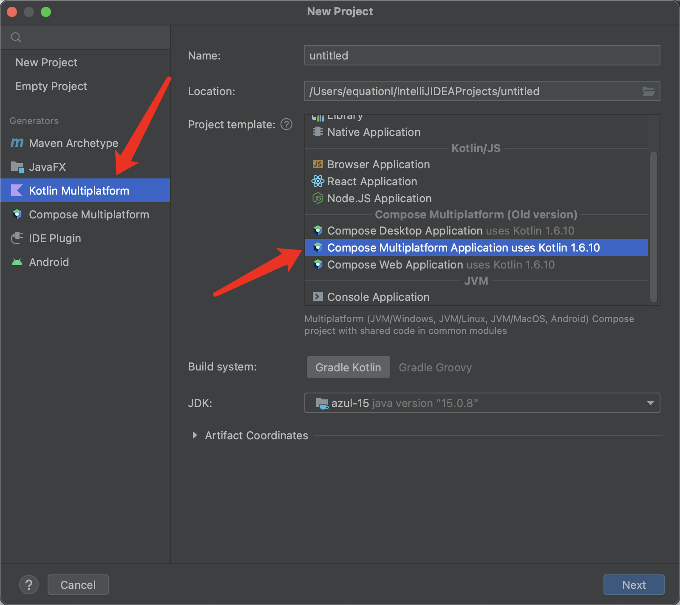Choose Maven Archetype generator
680x605 pixels.
point(85,143)
